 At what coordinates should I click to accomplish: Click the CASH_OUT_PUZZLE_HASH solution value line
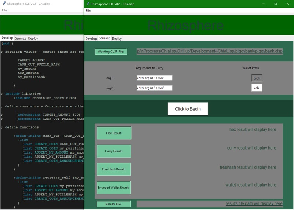coord(39,65)
